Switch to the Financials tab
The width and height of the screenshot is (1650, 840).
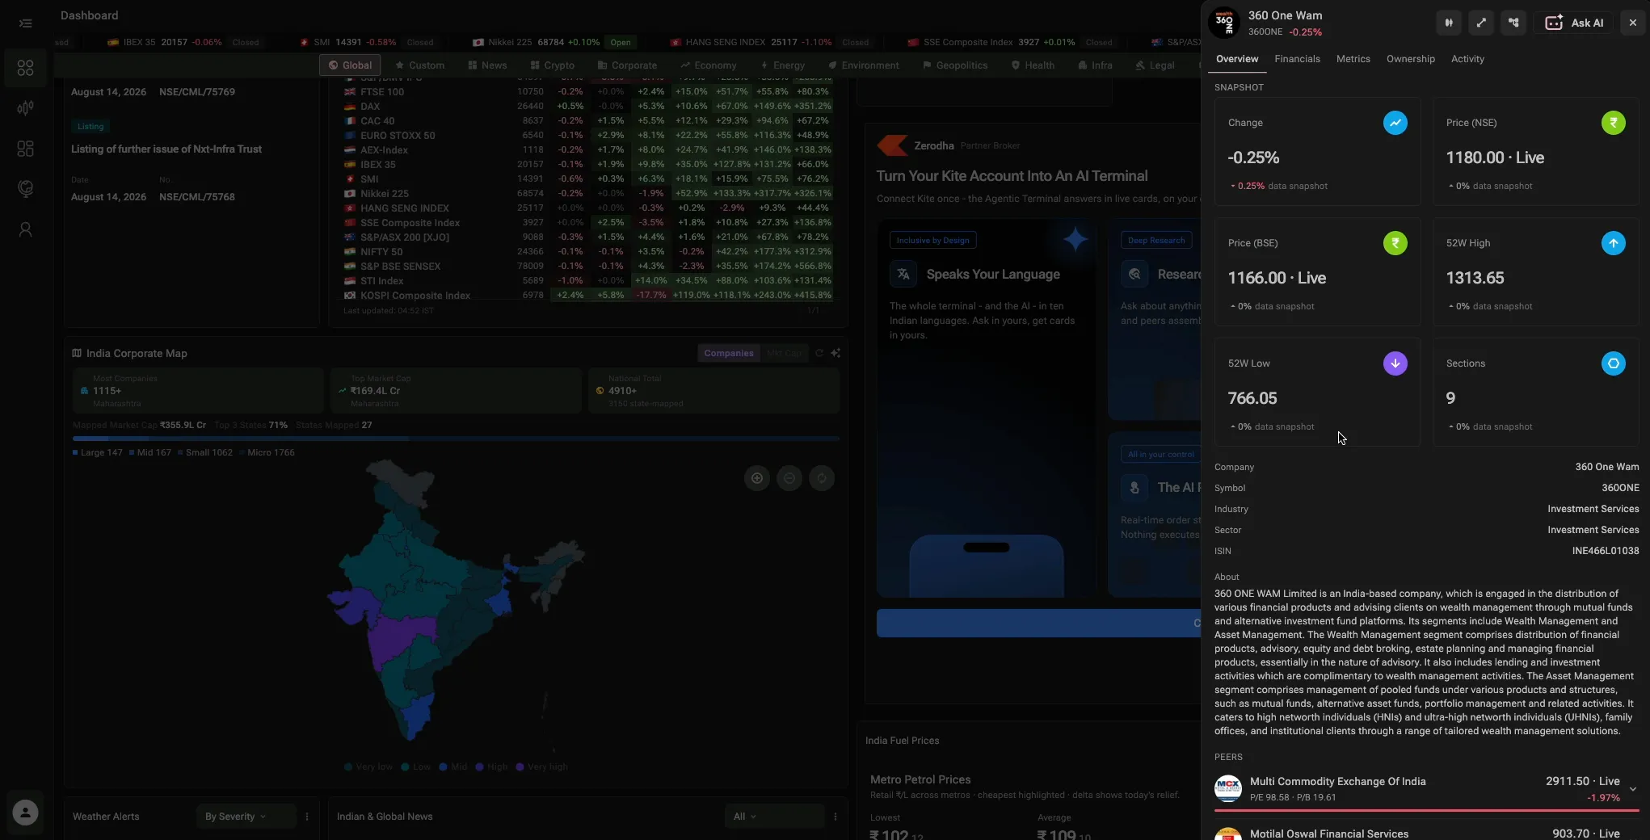point(1297,59)
